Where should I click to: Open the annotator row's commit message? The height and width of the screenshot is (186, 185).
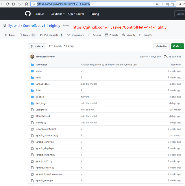(109, 65)
